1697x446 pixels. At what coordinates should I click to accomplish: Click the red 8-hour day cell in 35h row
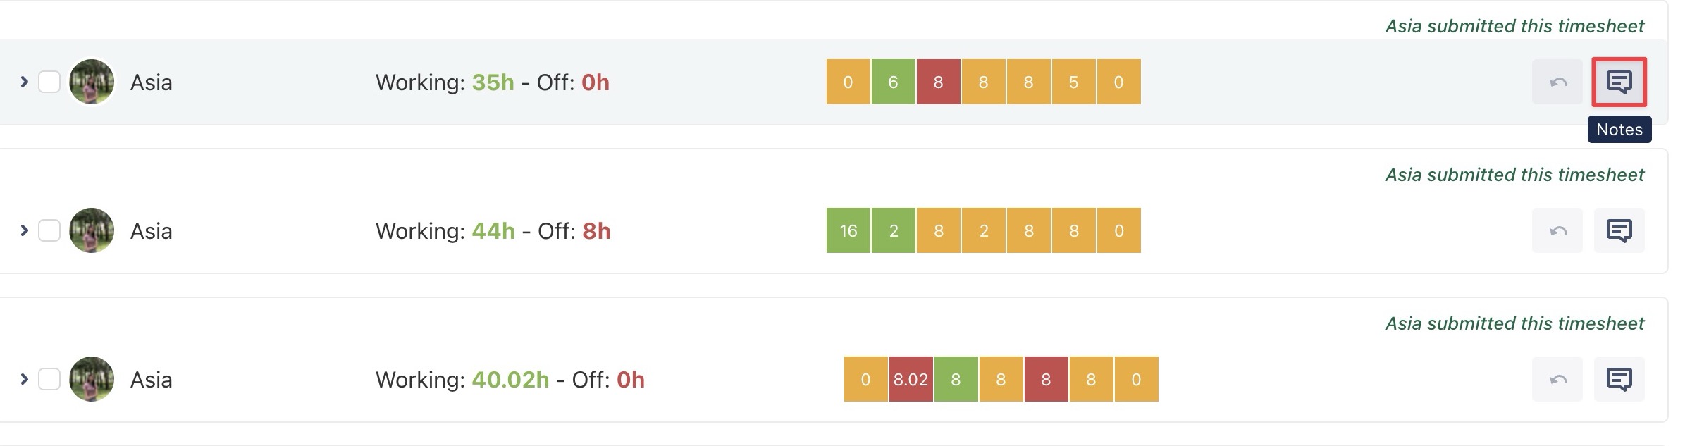(938, 82)
